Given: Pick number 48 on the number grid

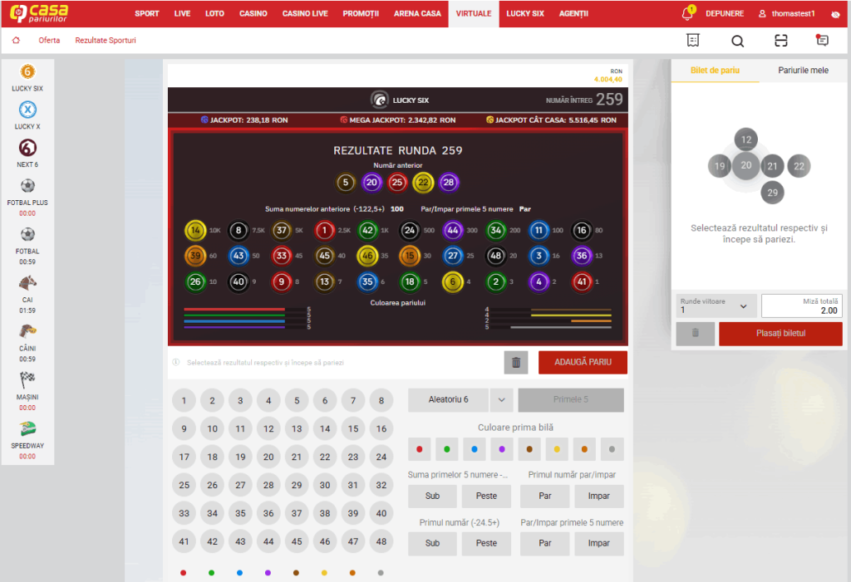Looking at the screenshot, I should click(x=381, y=542).
